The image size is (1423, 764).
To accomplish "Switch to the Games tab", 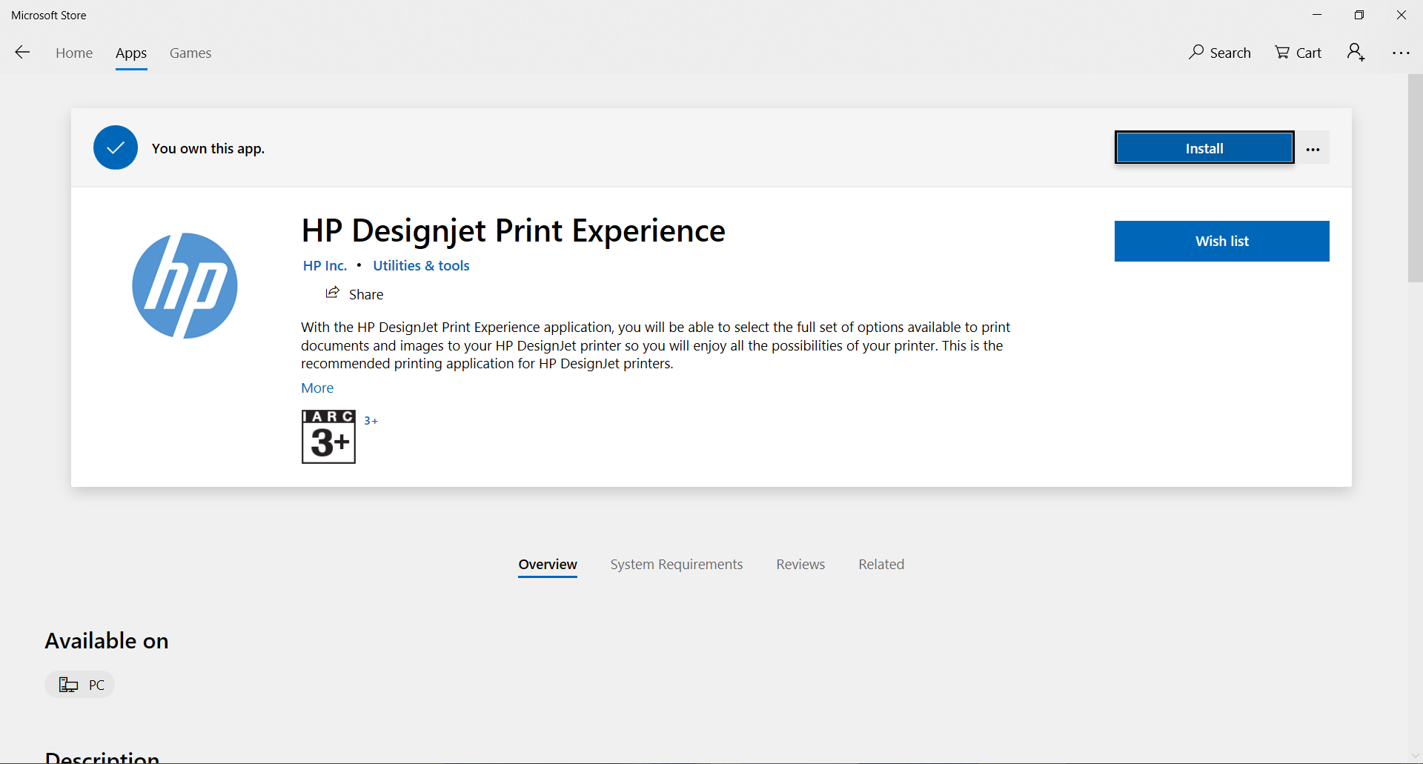I will tap(190, 53).
